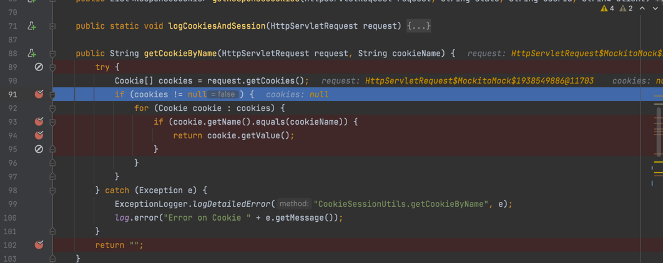Click the 'method:' parameter hint on line 99
Screen dimensions: 663x263
click(x=295, y=203)
